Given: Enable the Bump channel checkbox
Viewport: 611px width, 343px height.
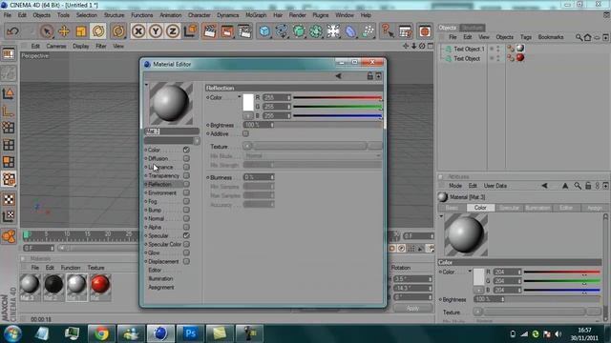Looking at the screenshot, I should coord(186,210).
